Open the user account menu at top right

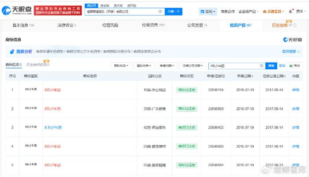pyautogui.click(x=301, y=11)
